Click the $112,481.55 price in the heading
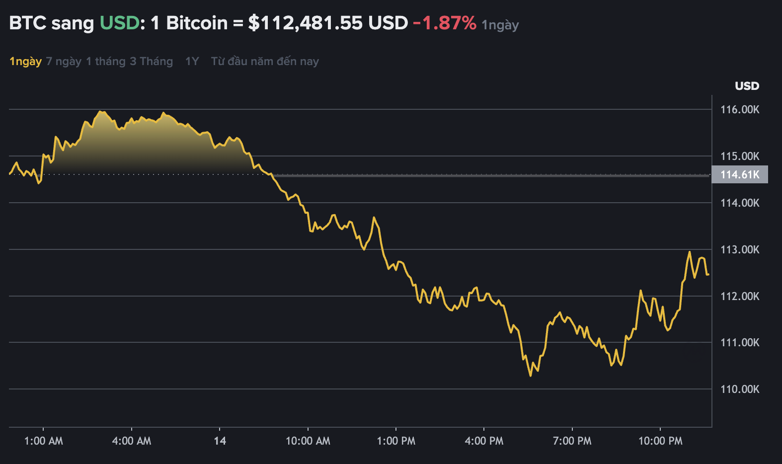The width and height of the screenshot is (782, 464). click(305, 23)
